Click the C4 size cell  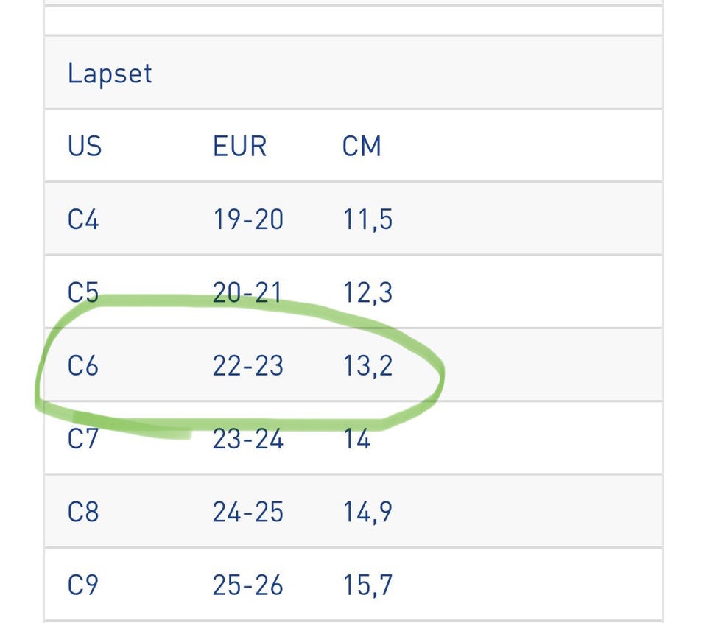tap(83, 219)
